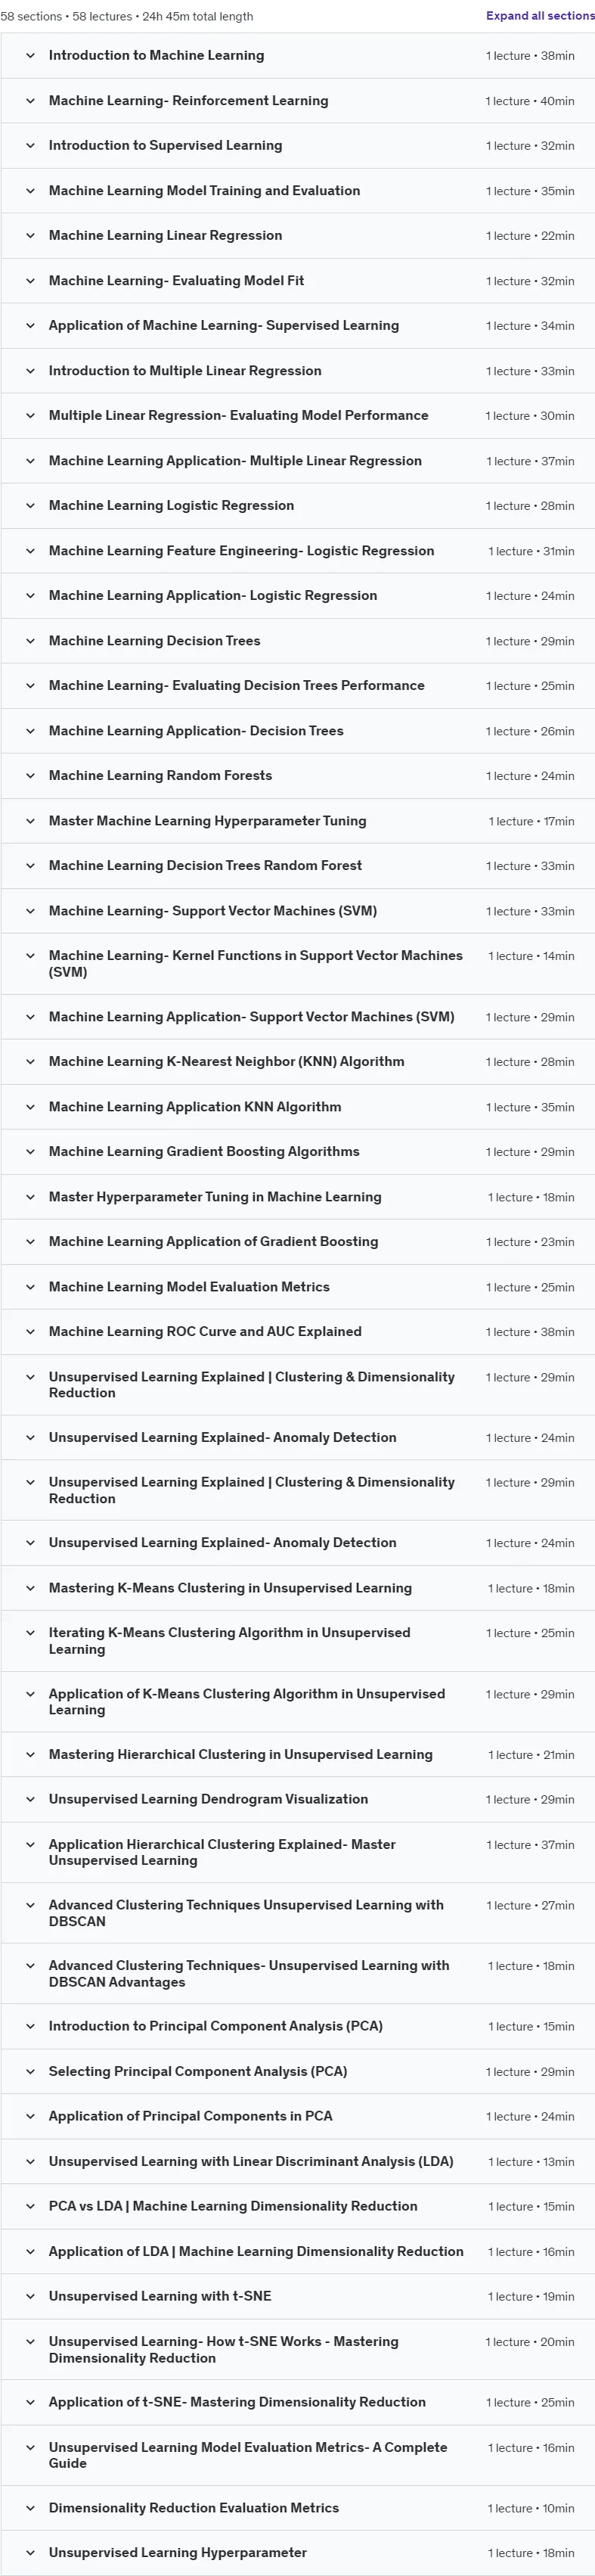Click chevron next to Machine Learning Linear Regression

(x=30, y=236)
